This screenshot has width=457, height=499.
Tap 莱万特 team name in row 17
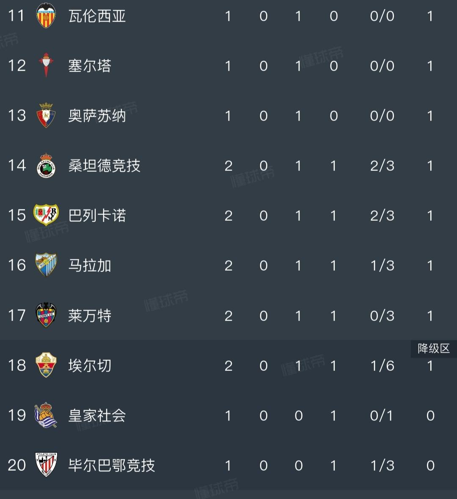pos(90,316)
